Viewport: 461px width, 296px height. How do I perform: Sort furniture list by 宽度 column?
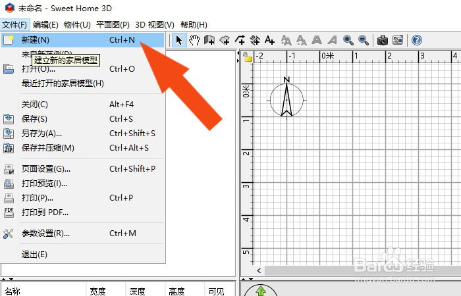(x=106, y=291)
